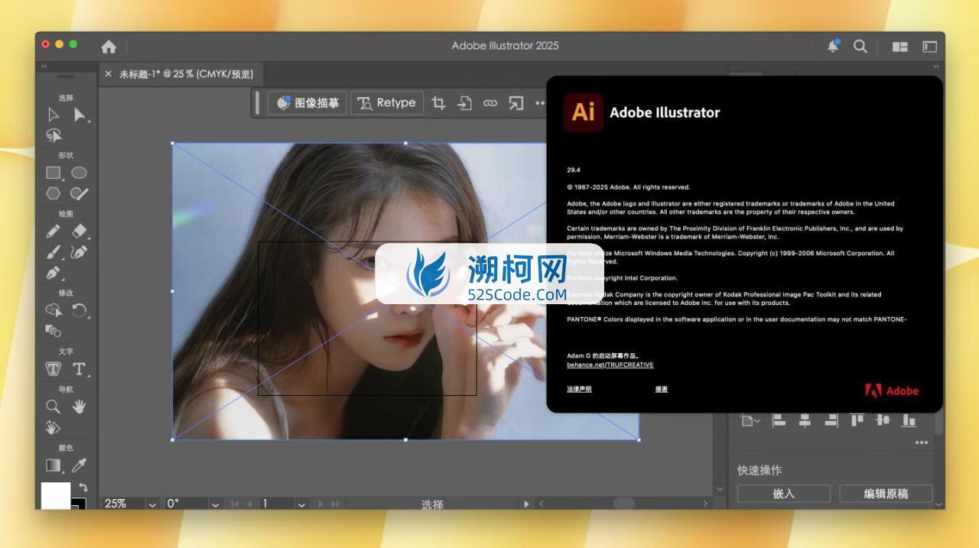Click the Image Trace (图像描摹) button
This screenshot has width=979, height=548.
(x=308, y=103)
